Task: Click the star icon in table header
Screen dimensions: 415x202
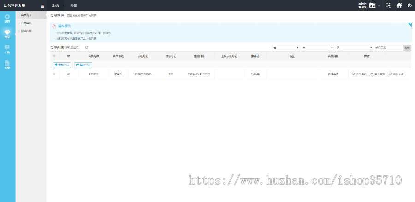Action: point(54,56)
